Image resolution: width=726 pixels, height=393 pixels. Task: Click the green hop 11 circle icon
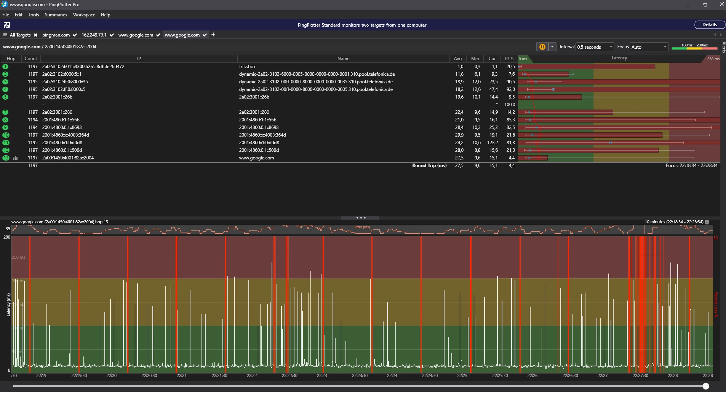pos(6,143)
